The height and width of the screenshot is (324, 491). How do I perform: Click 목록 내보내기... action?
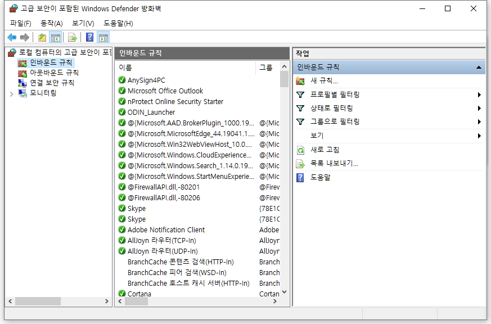pyautogui.click(x=334, y=164)
